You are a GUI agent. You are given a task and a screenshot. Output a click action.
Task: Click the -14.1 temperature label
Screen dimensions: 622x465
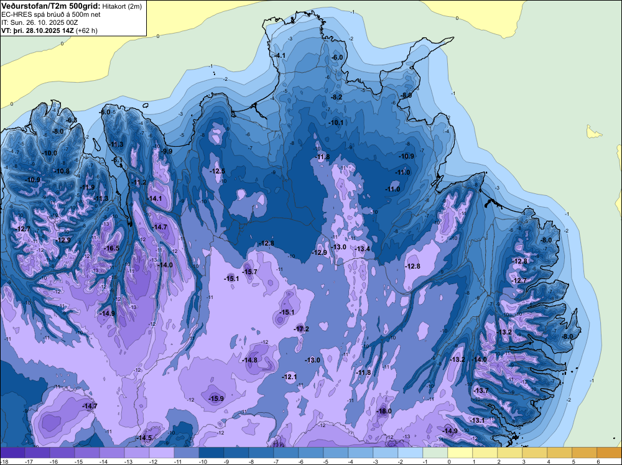click(154, 198)
